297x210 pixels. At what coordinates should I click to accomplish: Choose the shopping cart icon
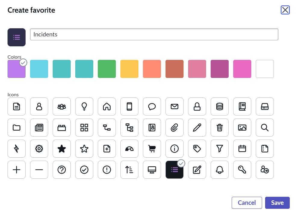152,149
